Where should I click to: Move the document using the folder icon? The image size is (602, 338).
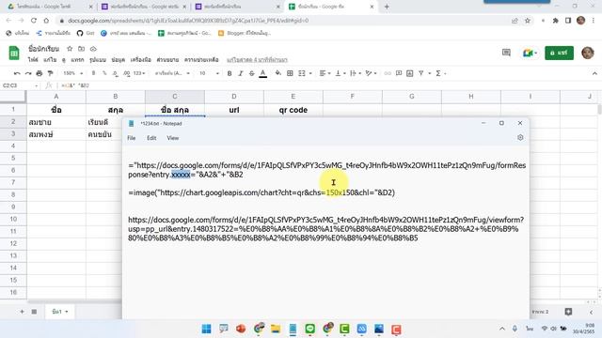pos(82,49)
